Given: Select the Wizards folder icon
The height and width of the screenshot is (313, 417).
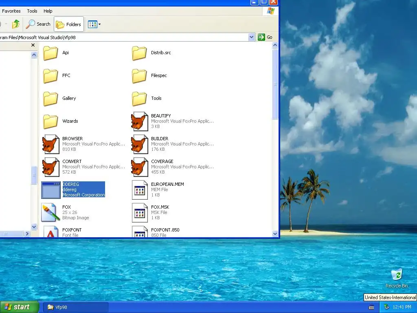Looking at the screenshot, I should click(x=50, y=121).
